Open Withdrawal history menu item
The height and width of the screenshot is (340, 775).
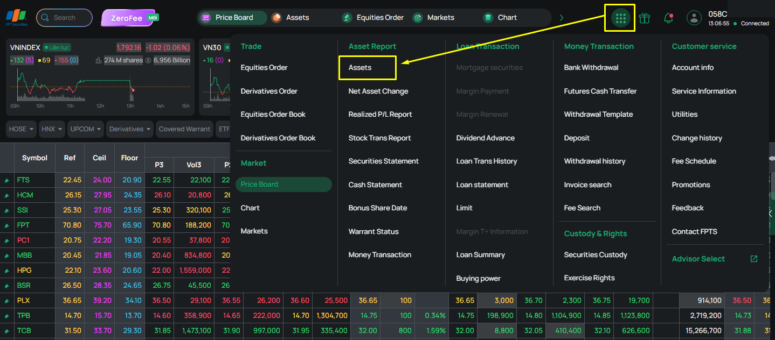click(x=595, y=161)
